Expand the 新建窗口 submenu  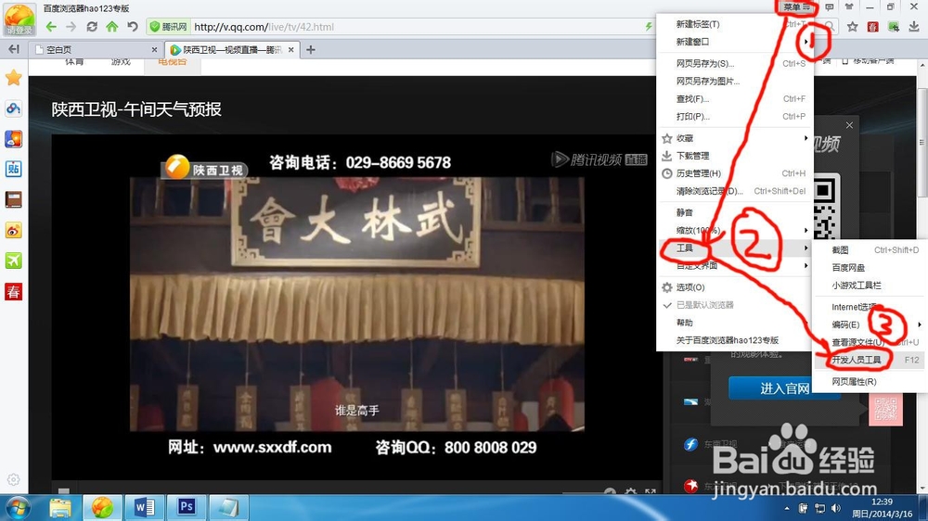pos(734,42)
